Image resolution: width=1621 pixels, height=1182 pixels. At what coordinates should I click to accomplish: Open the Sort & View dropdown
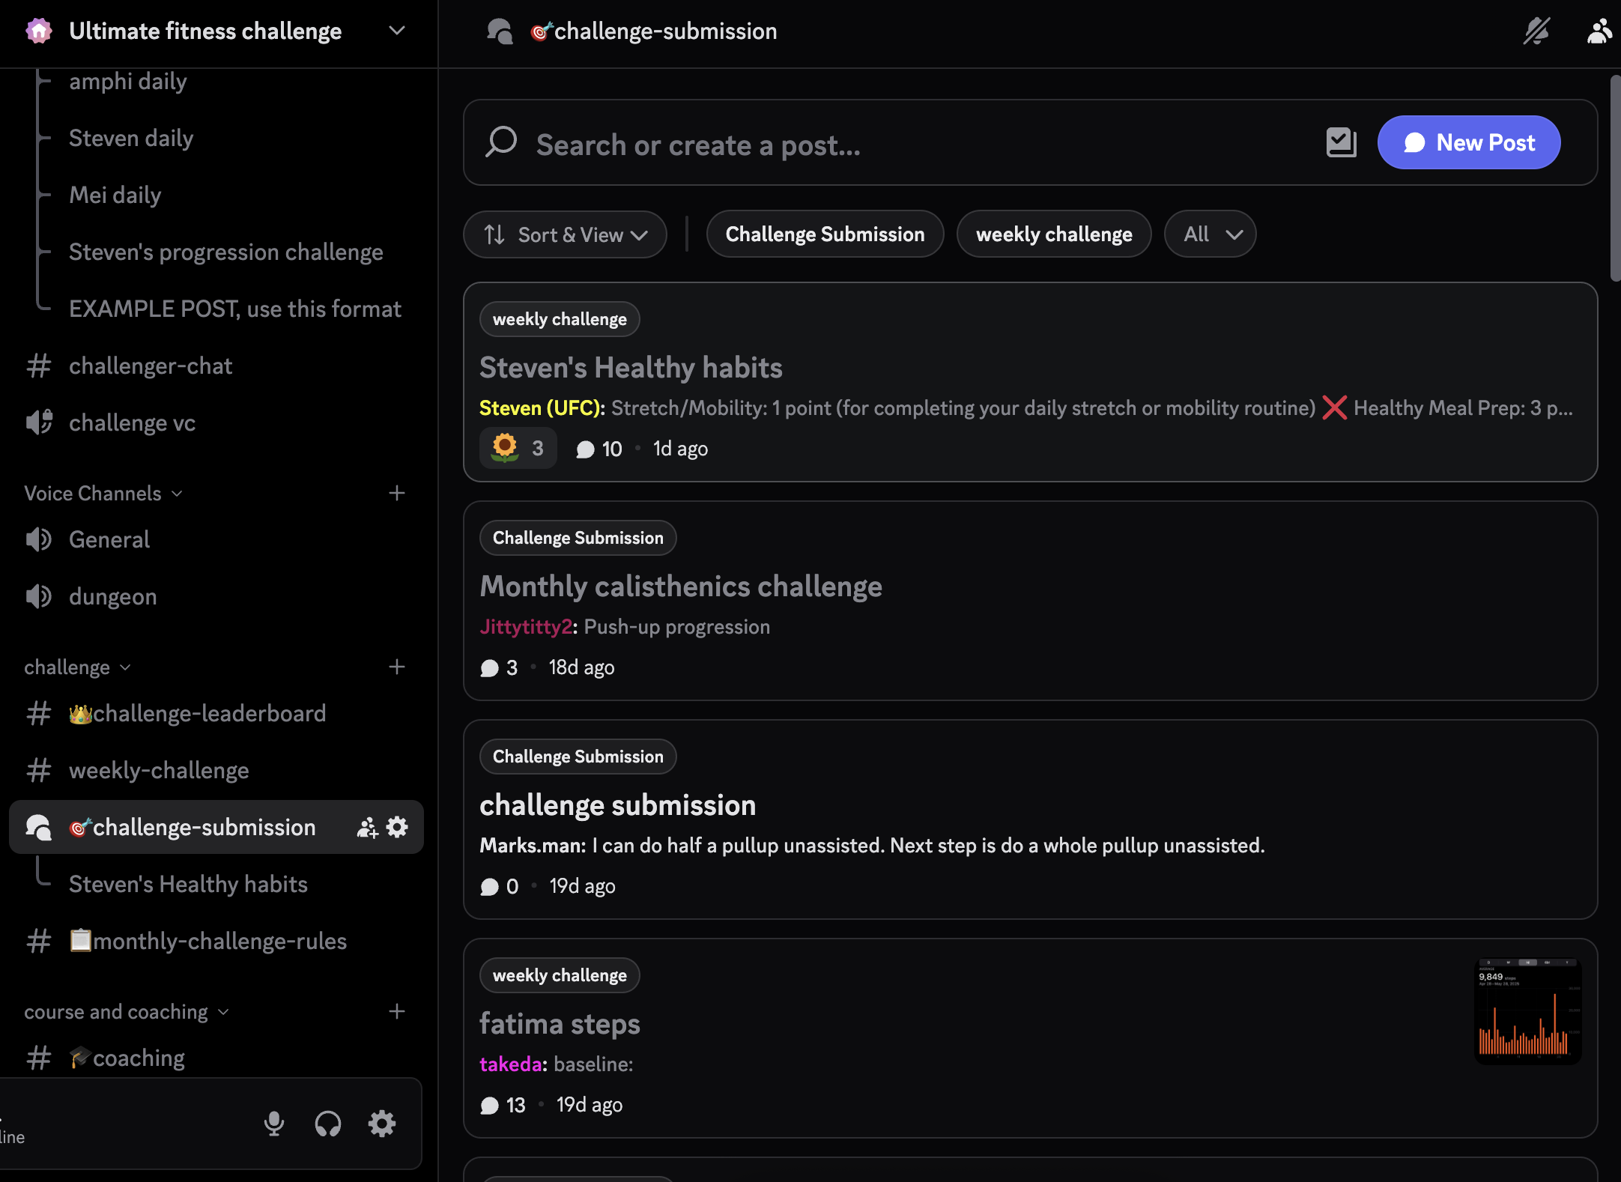[566, 234]
